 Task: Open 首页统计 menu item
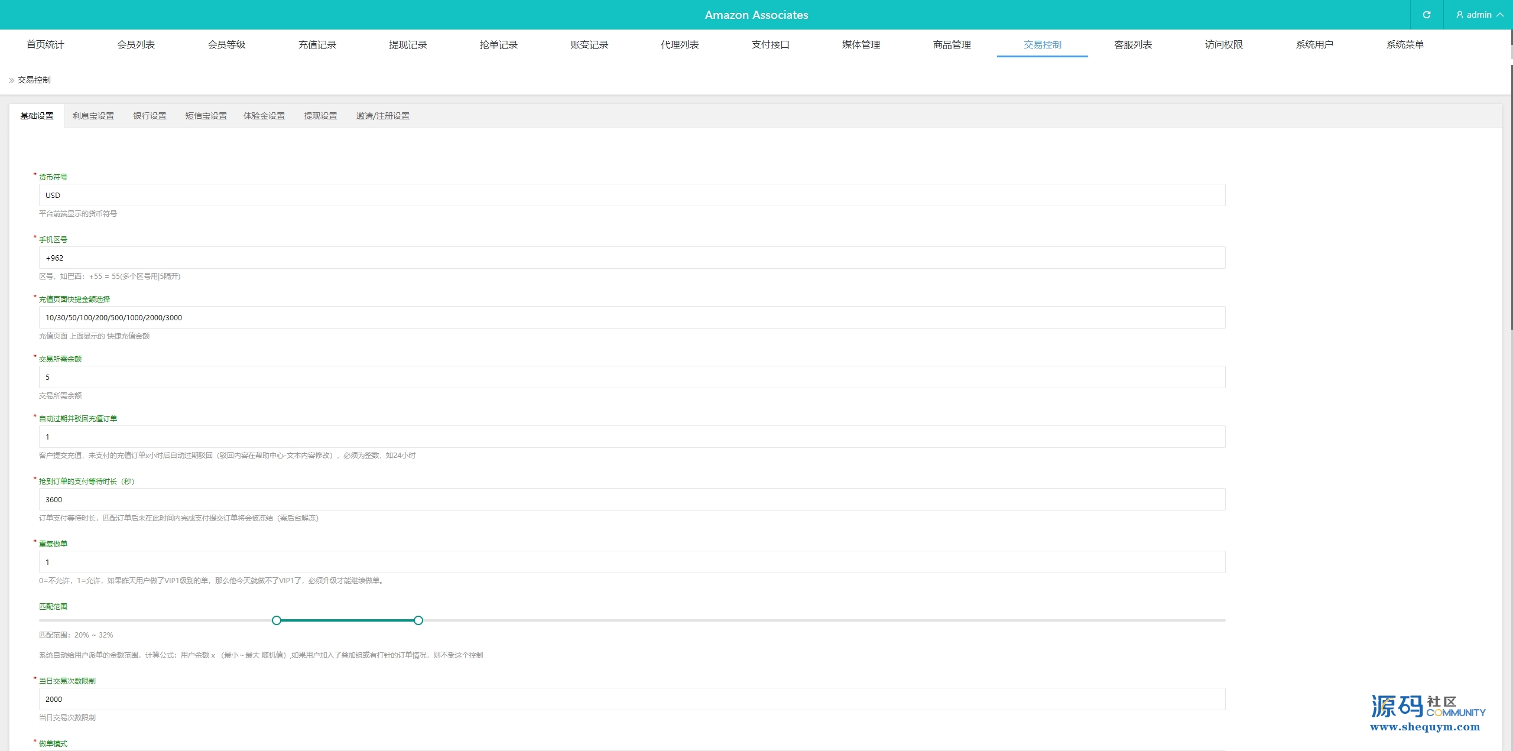point(45,45)
